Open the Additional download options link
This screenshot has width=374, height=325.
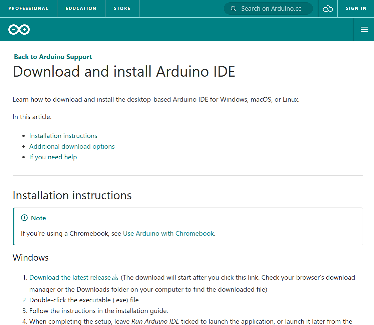pyautogui.click(x=72, y=146)
